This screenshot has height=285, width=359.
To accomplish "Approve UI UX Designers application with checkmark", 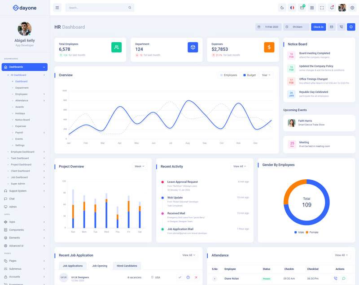I will pyautogui.click(x=180, y=277).
